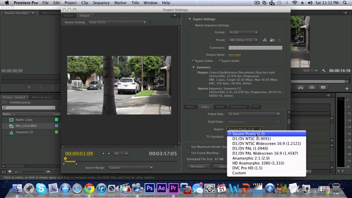
Task: Open the Safari browser from the Dock
Action: click(77, 189)
